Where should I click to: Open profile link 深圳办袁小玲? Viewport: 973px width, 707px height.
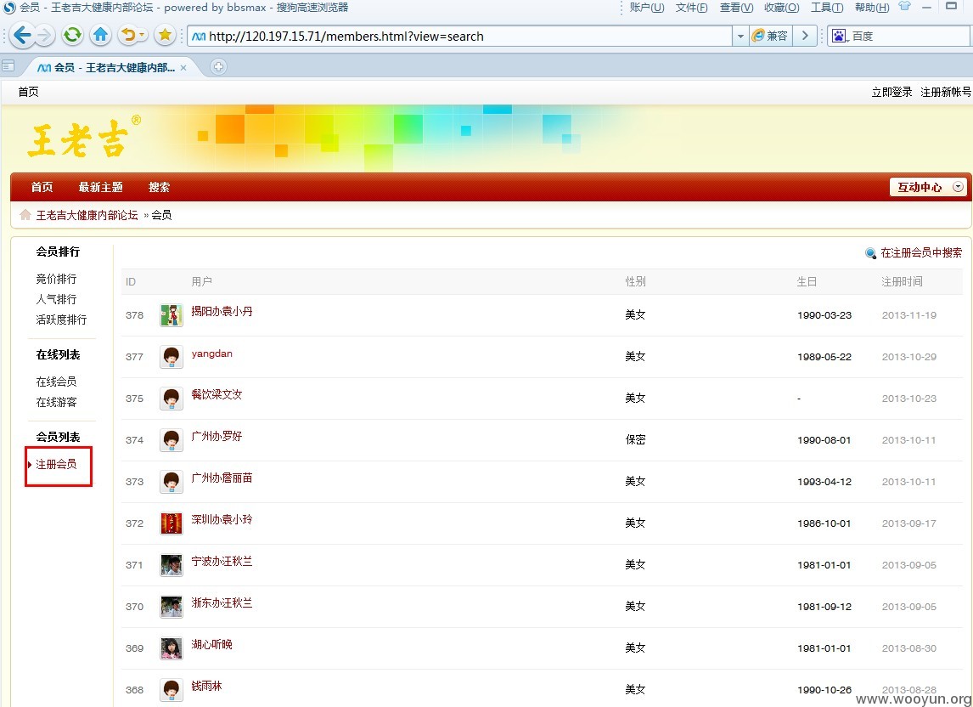(x=222, y=519)
